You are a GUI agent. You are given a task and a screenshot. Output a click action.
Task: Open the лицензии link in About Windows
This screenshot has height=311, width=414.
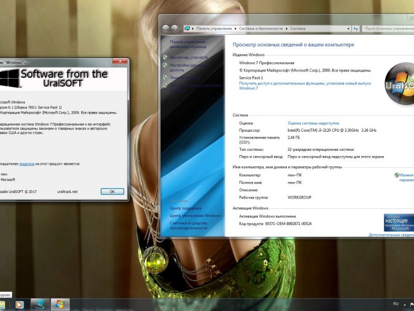pyautogui.click(x=27, y=164)
